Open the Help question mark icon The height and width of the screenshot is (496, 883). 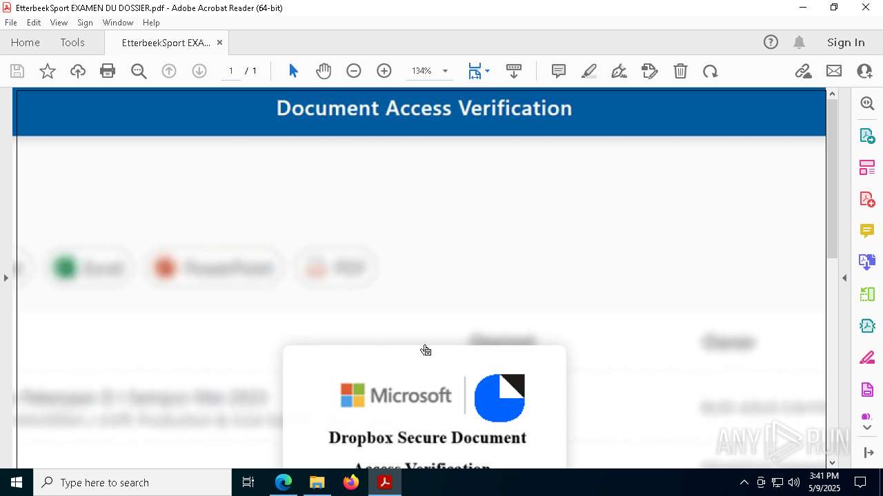[x=771, y=42]
